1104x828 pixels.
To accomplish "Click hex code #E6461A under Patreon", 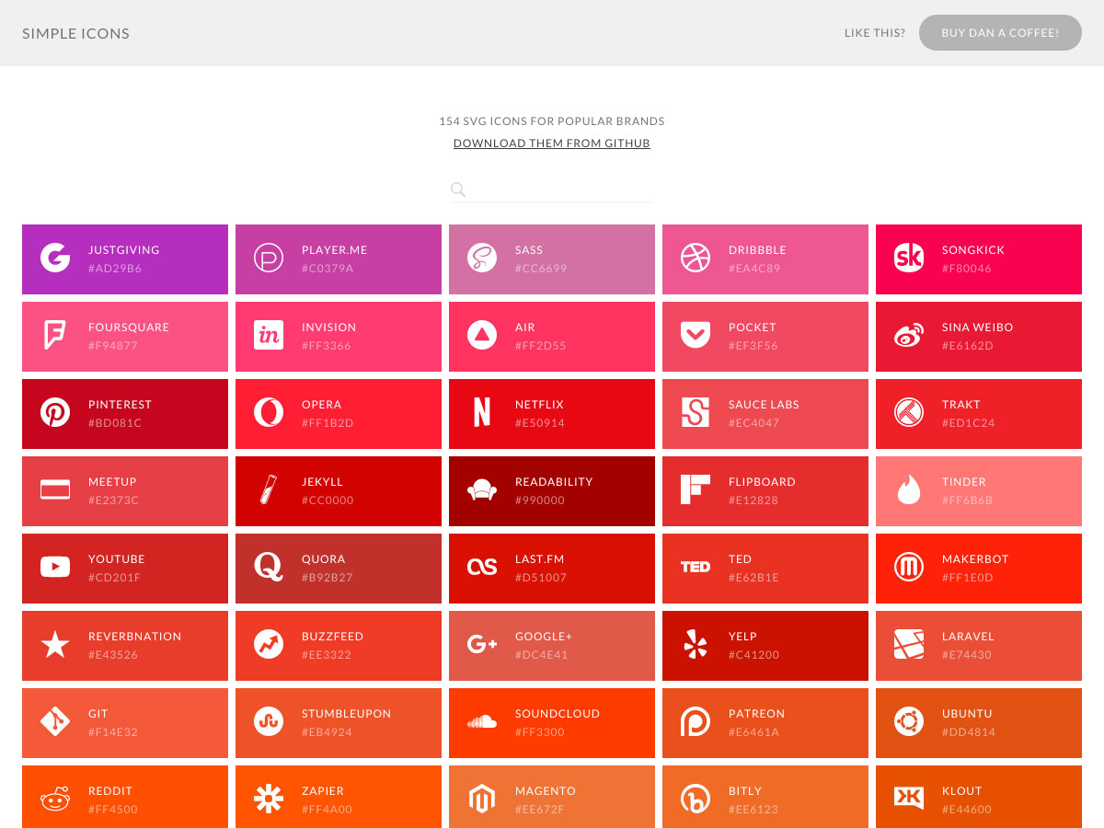I will point(754,732).
